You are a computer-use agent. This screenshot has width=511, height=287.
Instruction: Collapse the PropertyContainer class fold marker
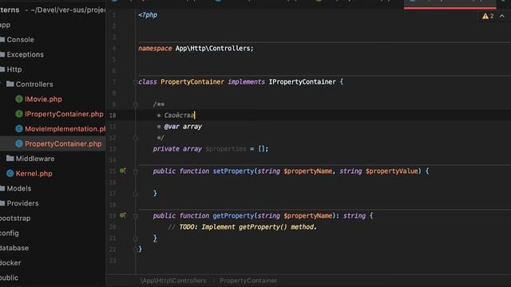135,82
